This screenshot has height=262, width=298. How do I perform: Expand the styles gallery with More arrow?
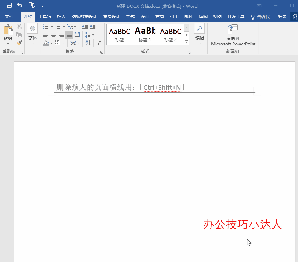click(x=186, y=42)
